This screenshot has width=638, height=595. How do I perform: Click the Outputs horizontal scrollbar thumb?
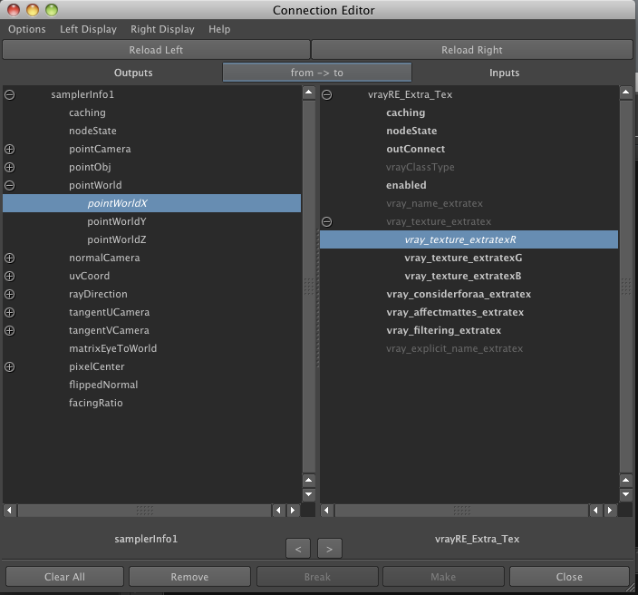tap(144, 511)
